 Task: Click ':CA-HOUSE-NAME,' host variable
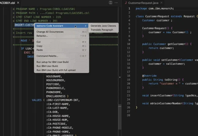pyautogui.click(x=58, y=116)
